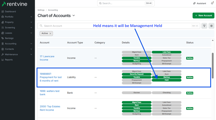Expand the Maintenance menu chevron

click(x=31, y=54)
